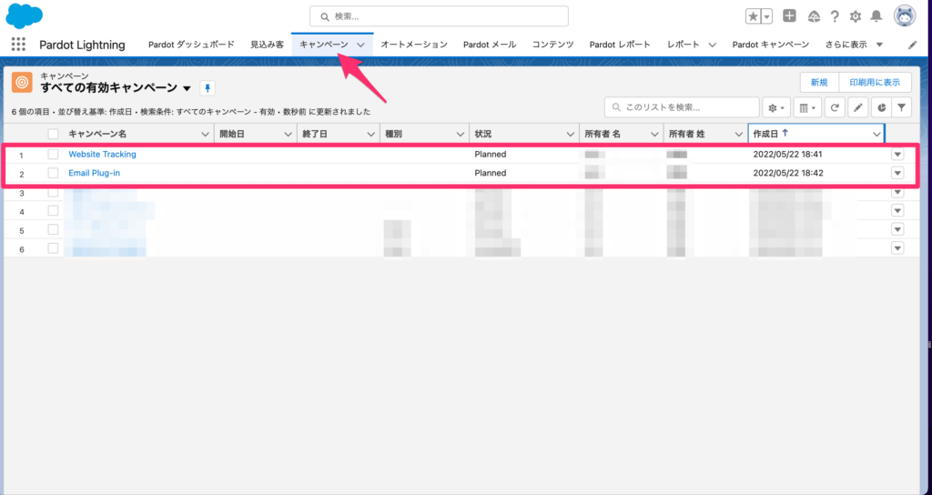Open キャンペーン名 column menu chevron

pyautogui.click(x=205, y=135)
